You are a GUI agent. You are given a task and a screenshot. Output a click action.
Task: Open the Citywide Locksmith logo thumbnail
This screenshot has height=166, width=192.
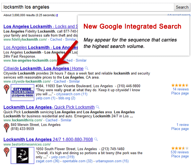[22, 92]
